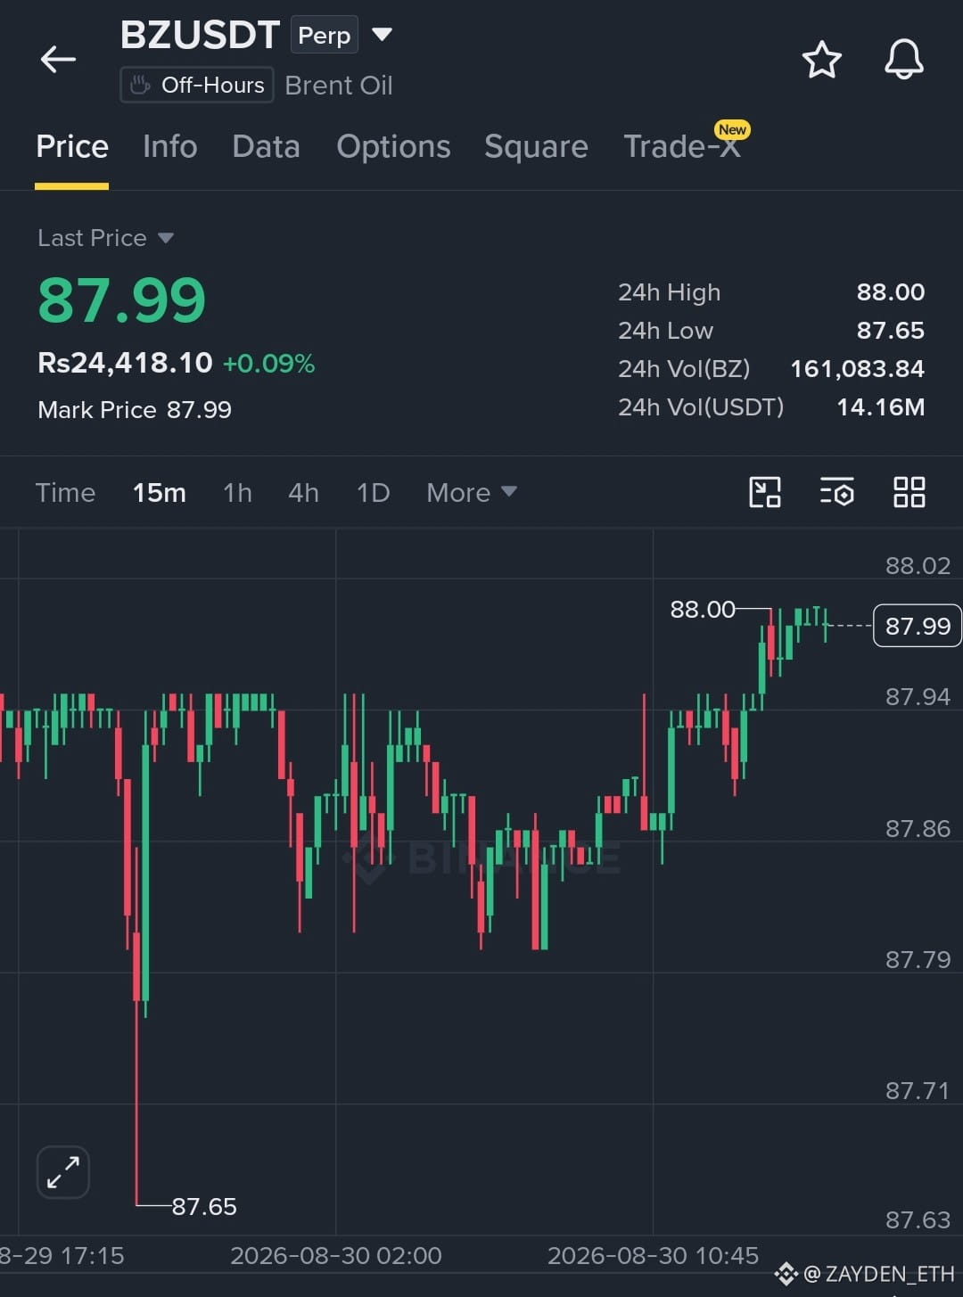This screenshot has height=1297, width=963.
Task: Tap the 87.86 price axis label
Action: [918, 829]
